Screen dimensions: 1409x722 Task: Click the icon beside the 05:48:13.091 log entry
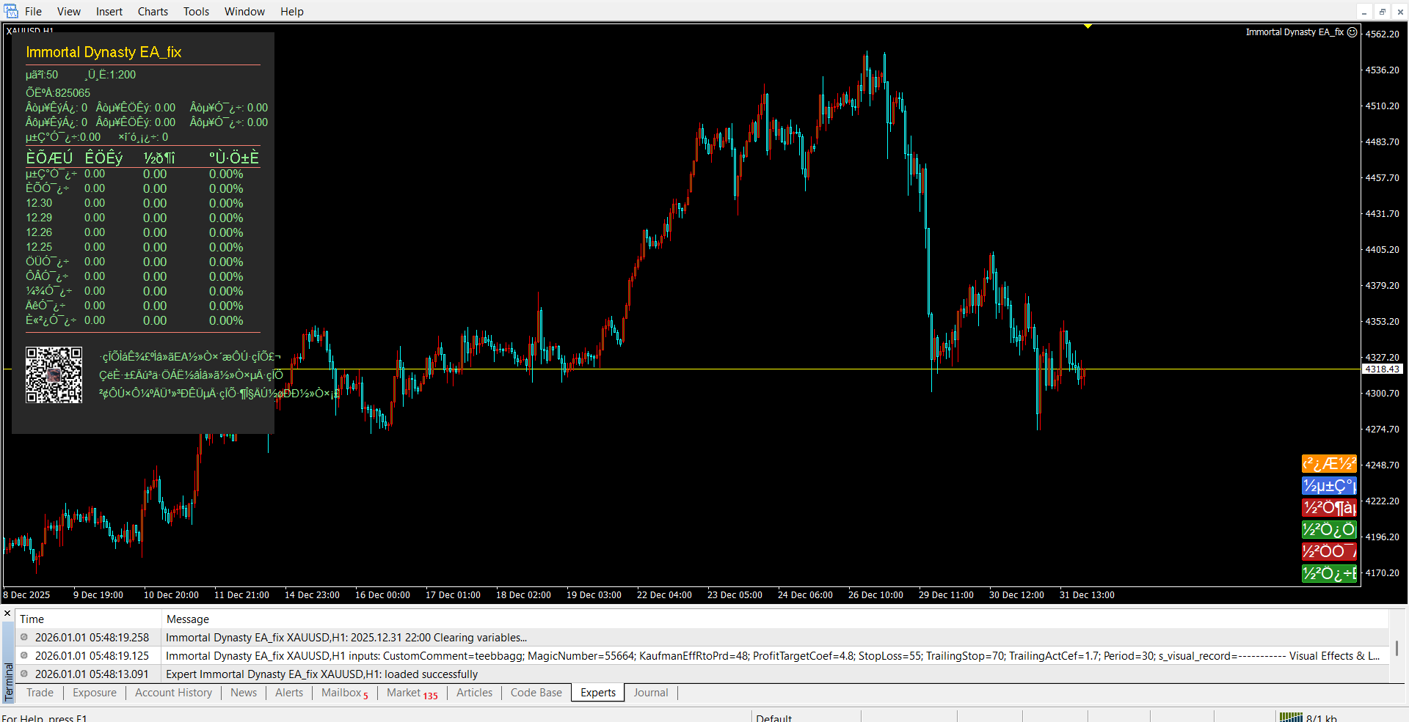[x=24, y=674]
